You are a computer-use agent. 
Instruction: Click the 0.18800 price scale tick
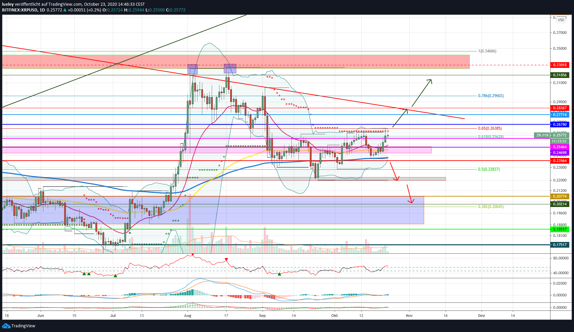click(x=560, y=225)
